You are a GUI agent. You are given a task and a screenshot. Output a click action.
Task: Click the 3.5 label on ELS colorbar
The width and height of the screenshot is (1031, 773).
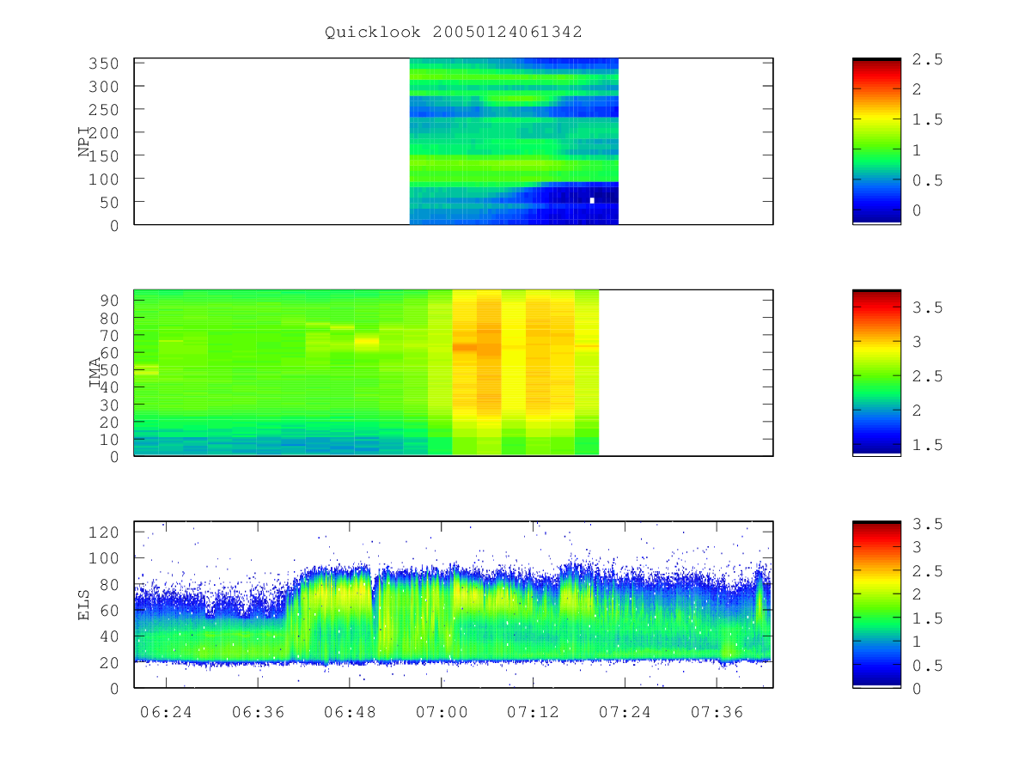tap(928, 524)
